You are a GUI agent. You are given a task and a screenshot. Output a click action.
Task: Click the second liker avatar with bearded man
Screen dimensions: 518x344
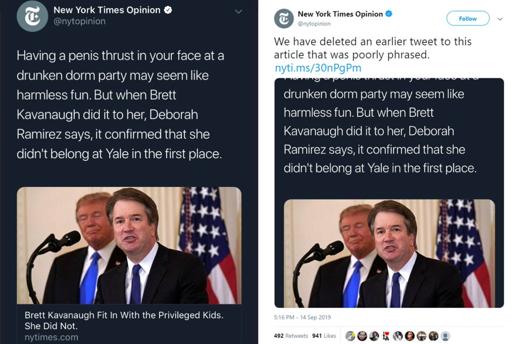[362, 336]
